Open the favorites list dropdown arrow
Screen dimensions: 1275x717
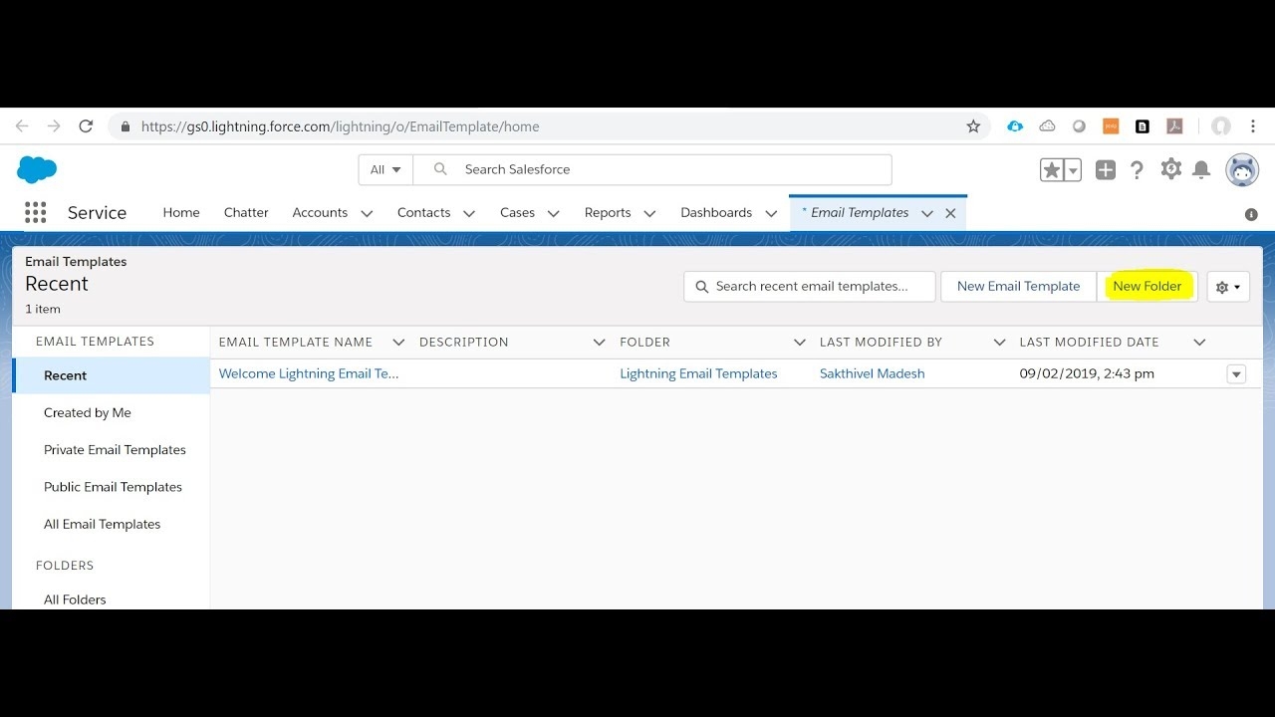pos(1073,170)
